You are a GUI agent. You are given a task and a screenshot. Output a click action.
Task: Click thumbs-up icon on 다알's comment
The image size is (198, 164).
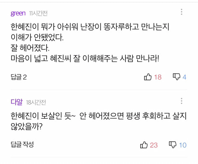[x=144, y=145]
